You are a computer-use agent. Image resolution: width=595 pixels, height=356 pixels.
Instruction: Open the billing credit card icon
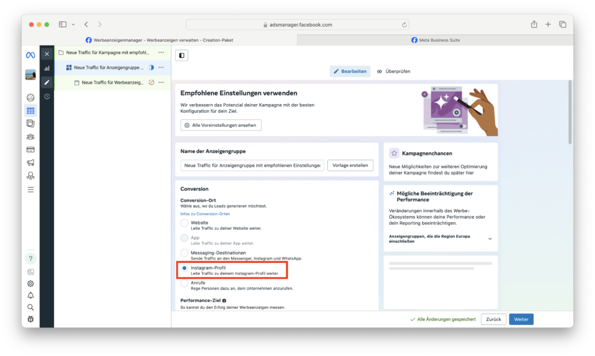pyautogui.click(x=30, y=149)
